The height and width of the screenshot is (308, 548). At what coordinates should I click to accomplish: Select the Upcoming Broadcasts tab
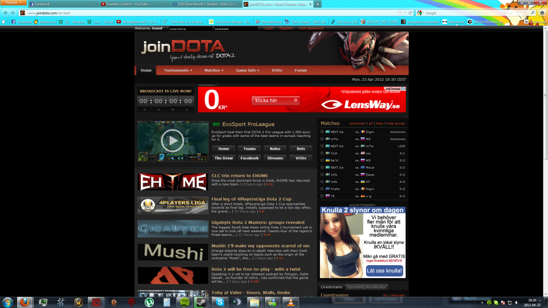[366, 287]
